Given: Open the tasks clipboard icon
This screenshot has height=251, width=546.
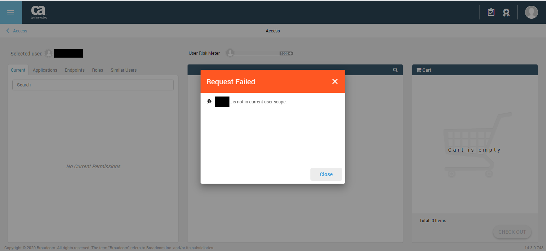Looking at the screenshot, I should [491, 12].
